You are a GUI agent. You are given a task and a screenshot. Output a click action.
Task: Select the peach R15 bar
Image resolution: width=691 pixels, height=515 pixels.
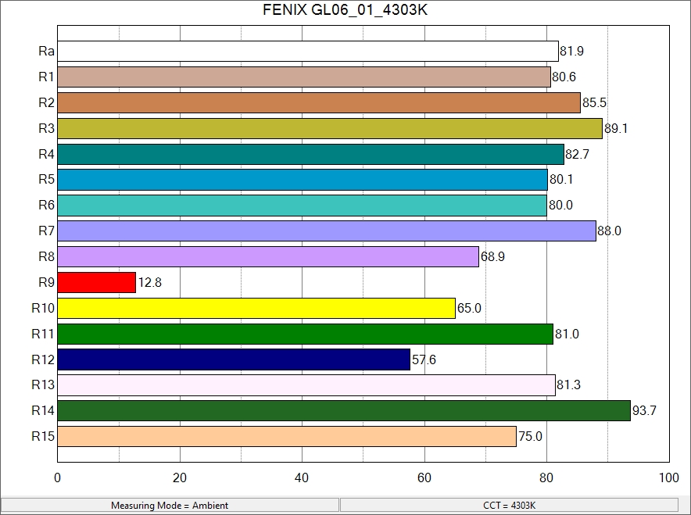click(287, 436)
